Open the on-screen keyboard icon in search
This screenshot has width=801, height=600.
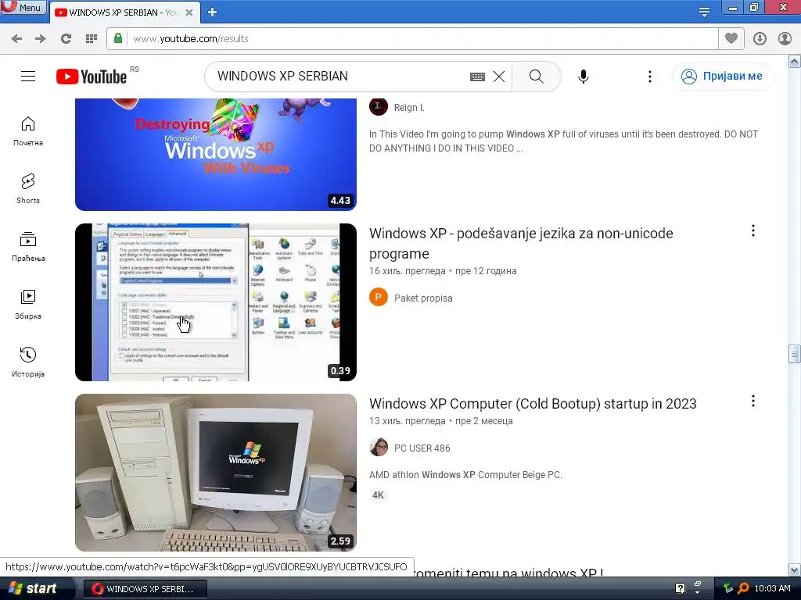pos(477,77)
